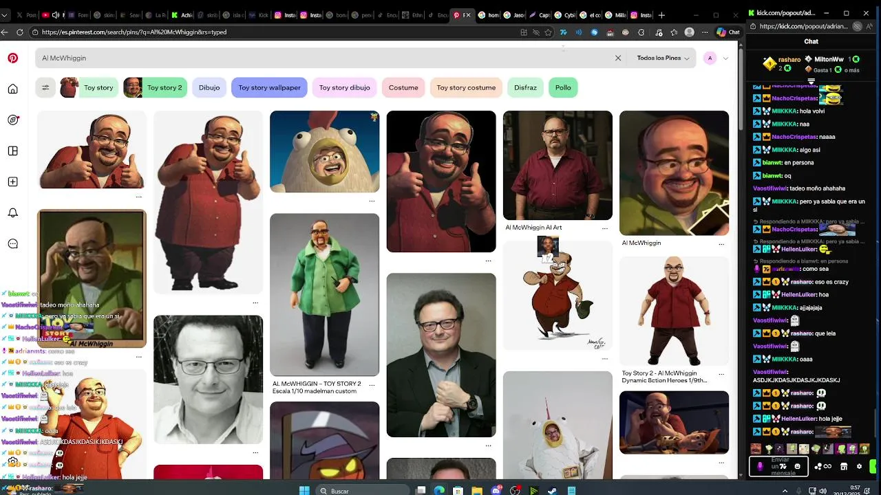Open Kick chat settings gear
881x495 pixels.
click(x=859, y=466)
